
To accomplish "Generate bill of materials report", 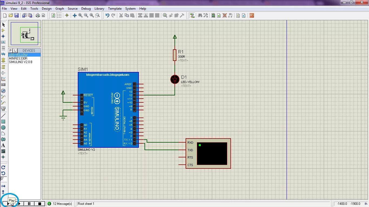I will [x=238, y=15].
